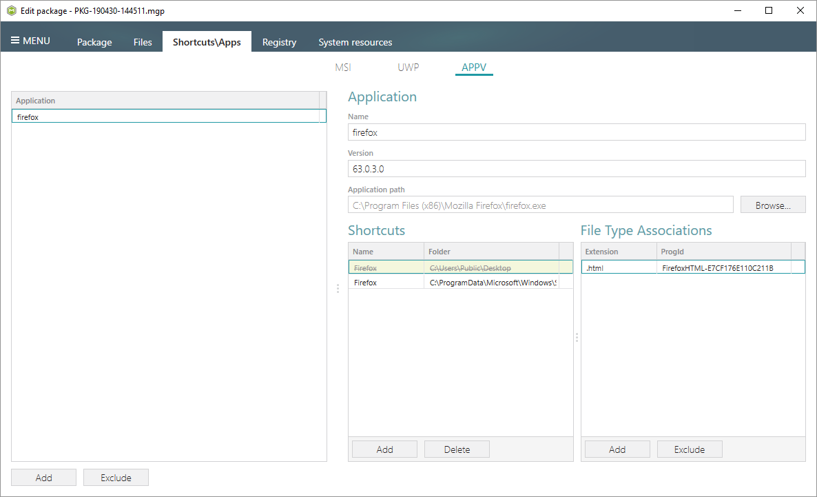This screenshot has width=817, height=497.
Task: Click Add under Shortcuts list
Action: [384, 449]
